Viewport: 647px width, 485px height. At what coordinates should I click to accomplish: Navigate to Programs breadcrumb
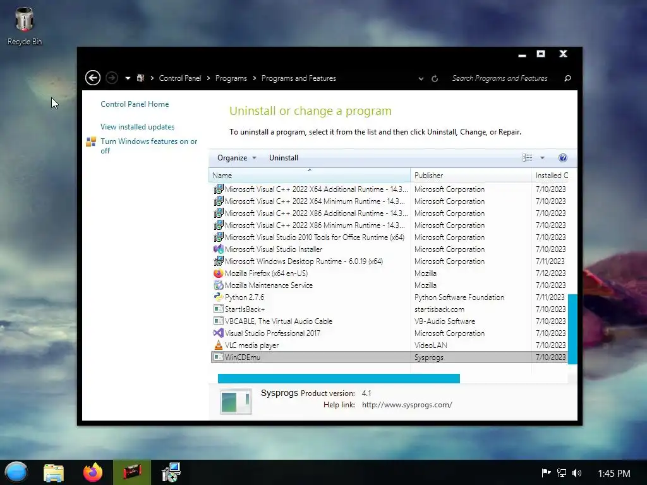(x=231, y=78)
